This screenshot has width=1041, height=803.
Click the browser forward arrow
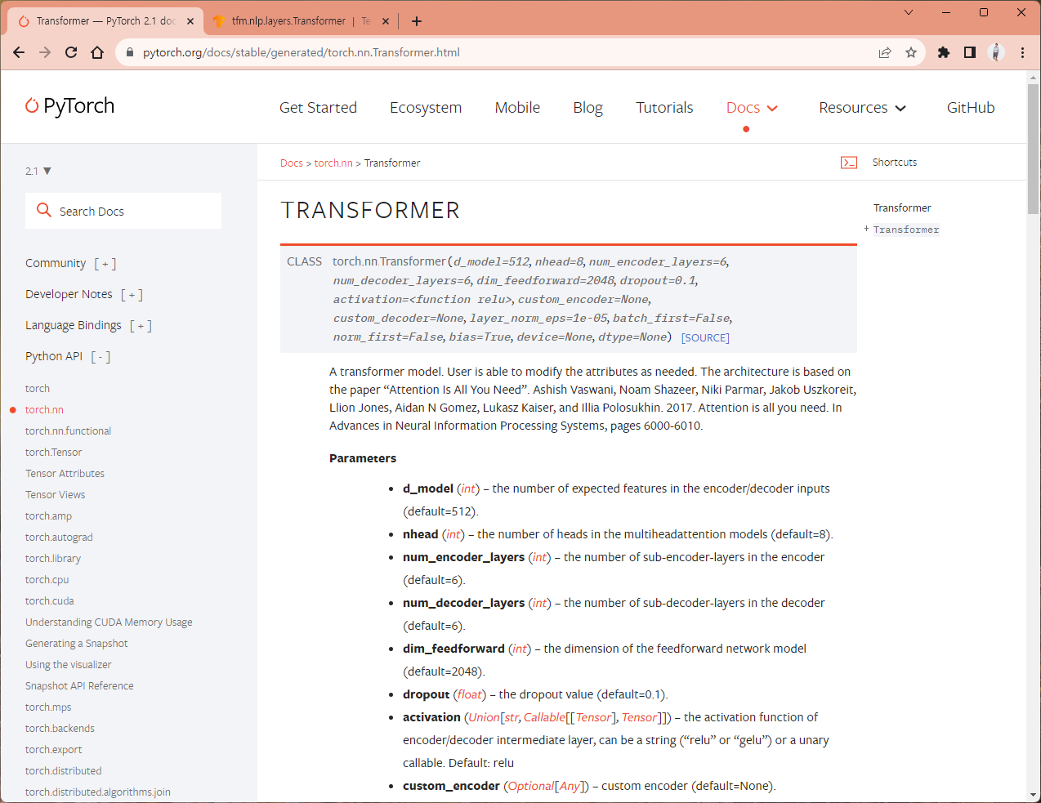[x=45, y=52]
